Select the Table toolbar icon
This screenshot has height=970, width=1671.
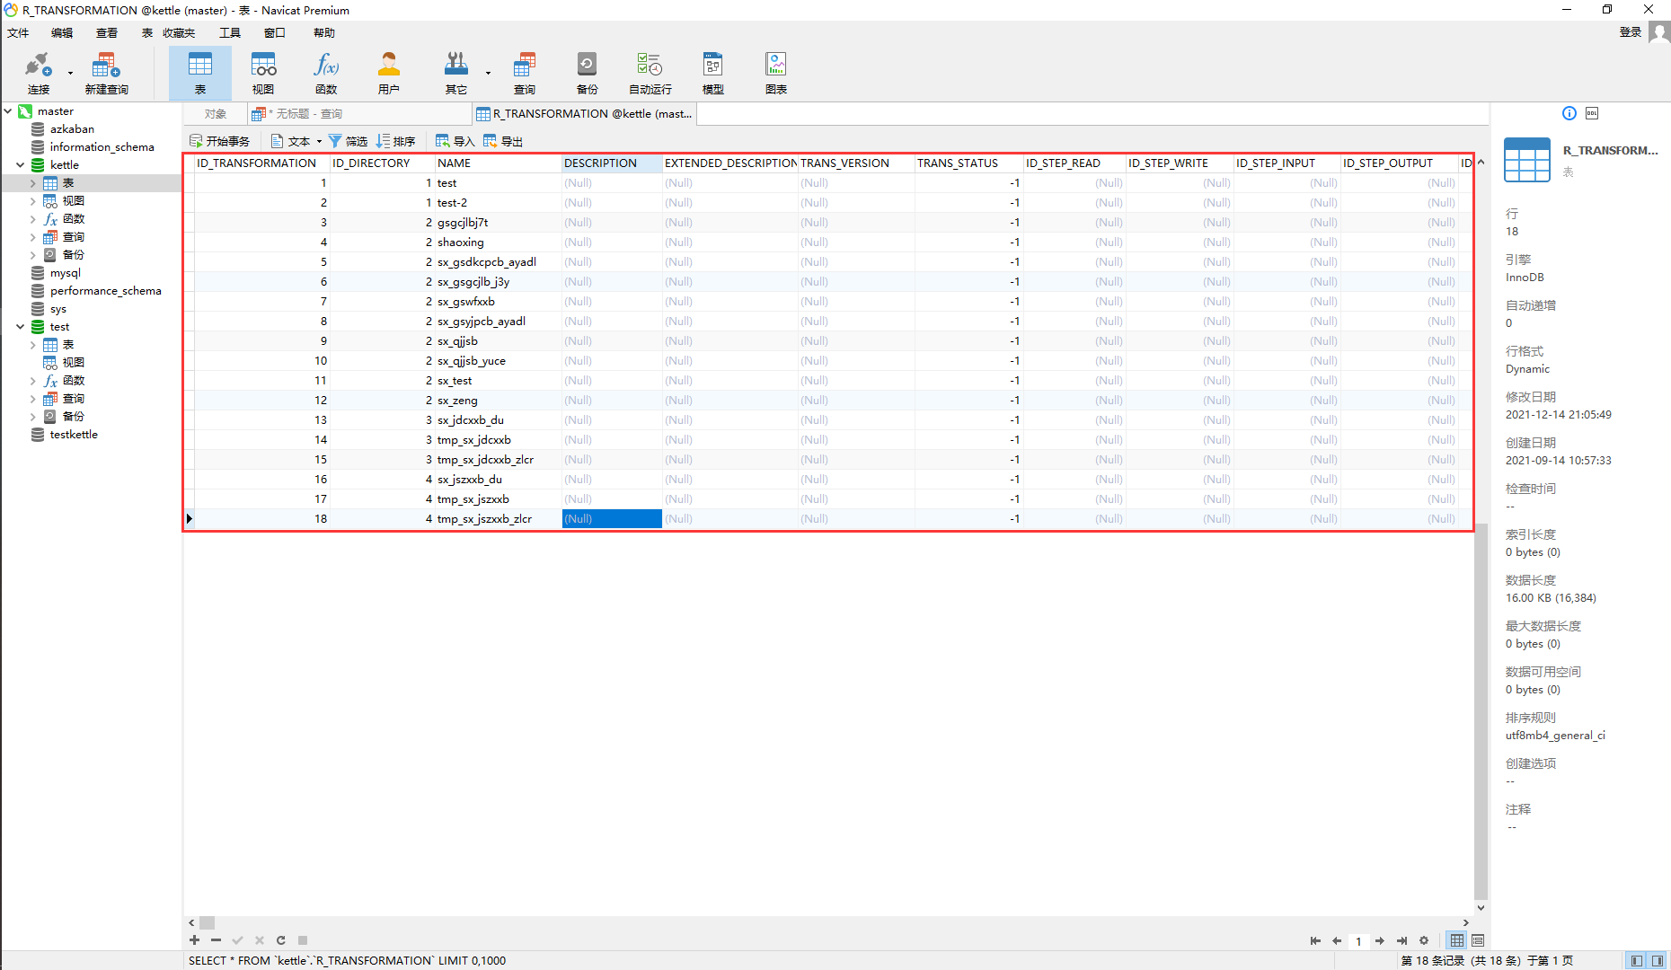200,73
